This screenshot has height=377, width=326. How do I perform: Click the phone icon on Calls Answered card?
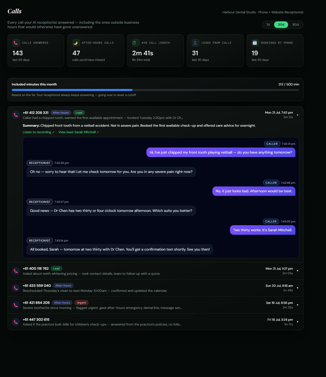point(16,43)
